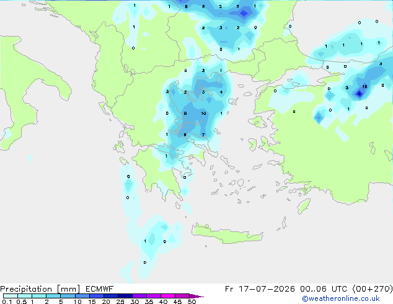This screenshot has height=304, width=393.
Task: Click the forecast offset '(00+270)'
Action: point(373,289)
